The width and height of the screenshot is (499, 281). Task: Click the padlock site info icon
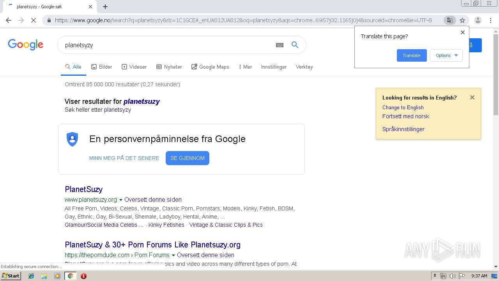pyautogui.click(x=49, y=20)
